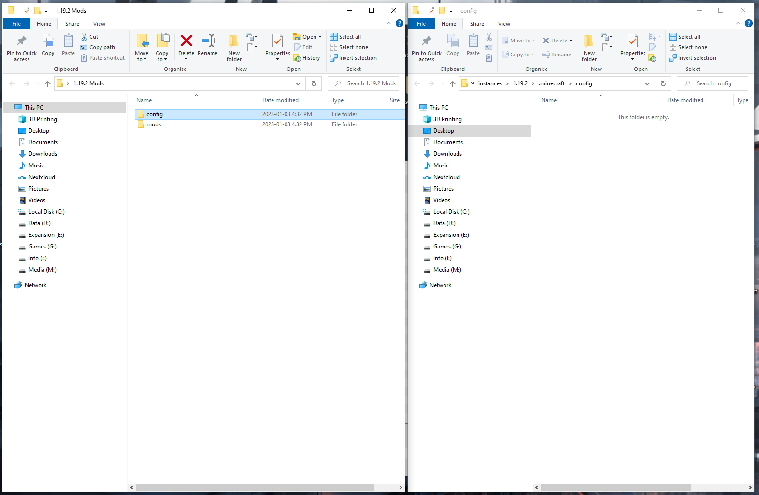Click up arrow in 1.19.2 Mods navigation bar
The image size is (759, 495).
[47, 83]
